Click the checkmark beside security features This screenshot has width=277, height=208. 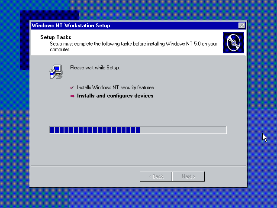(x=72, y=88)
